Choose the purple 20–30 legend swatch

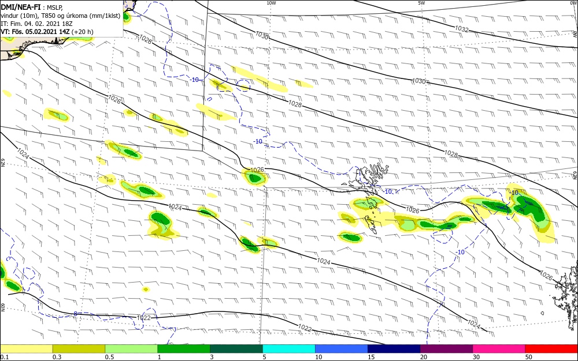pyautogui.click(x=446, y=349)
